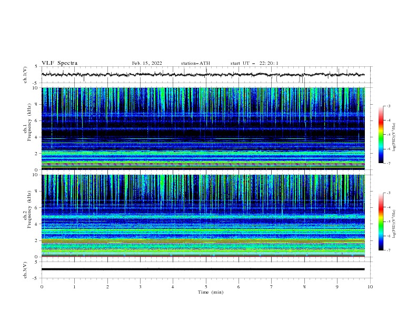Click the ch.1 frequency axis "6" tick label

(36, 120)
